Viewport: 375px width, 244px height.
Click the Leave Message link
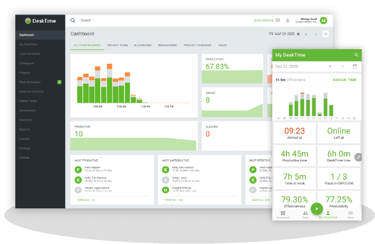tap(264, 21)
